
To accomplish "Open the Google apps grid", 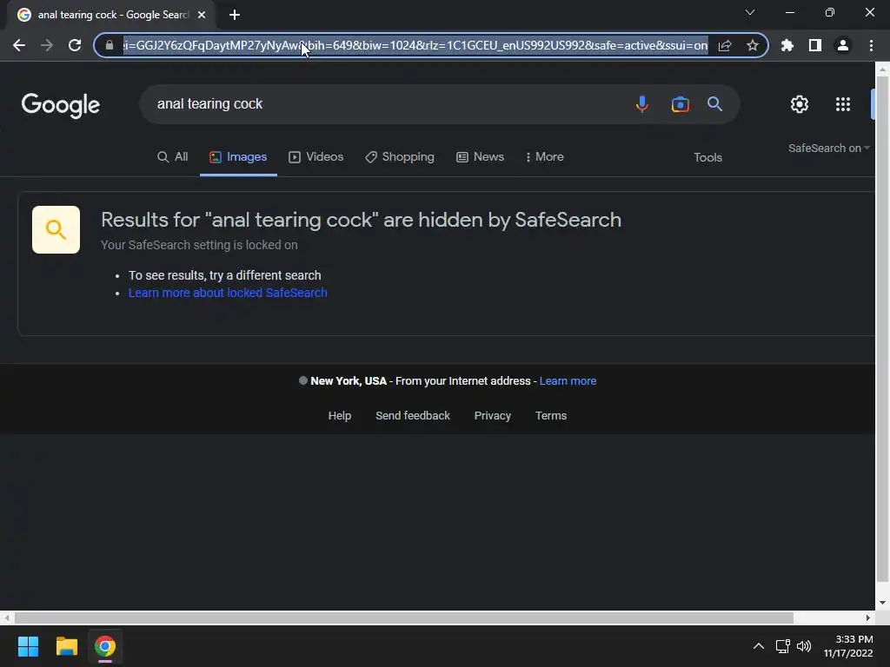I will click(x=843, y=104).
